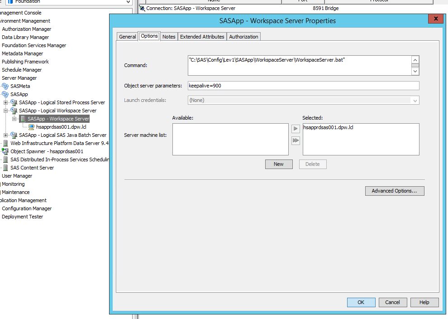Click the Object Spawner icon
448x319 pixels.
5,151
